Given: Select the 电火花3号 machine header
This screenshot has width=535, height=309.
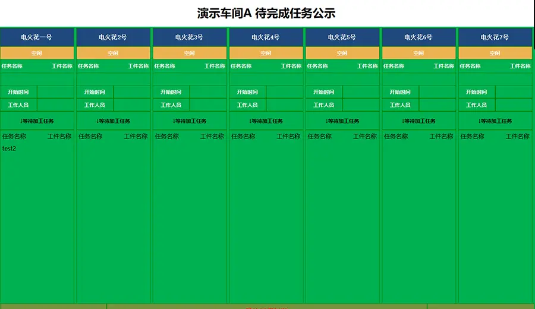Looking at the screenshot, I should pyautogui.click(x=190, y=37).
